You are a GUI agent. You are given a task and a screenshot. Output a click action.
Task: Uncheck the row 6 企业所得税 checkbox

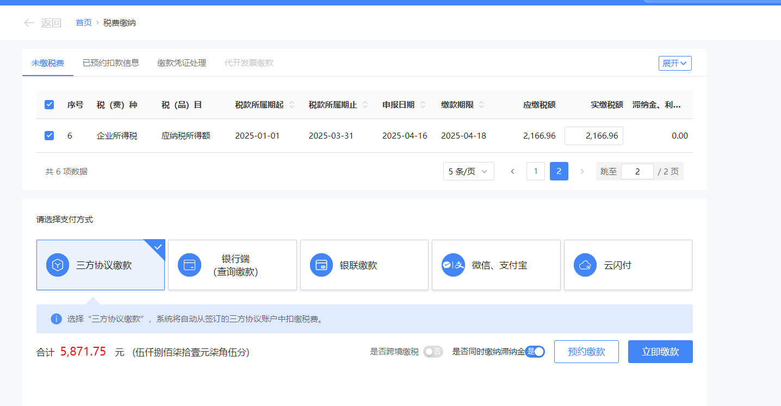point(49,136)
